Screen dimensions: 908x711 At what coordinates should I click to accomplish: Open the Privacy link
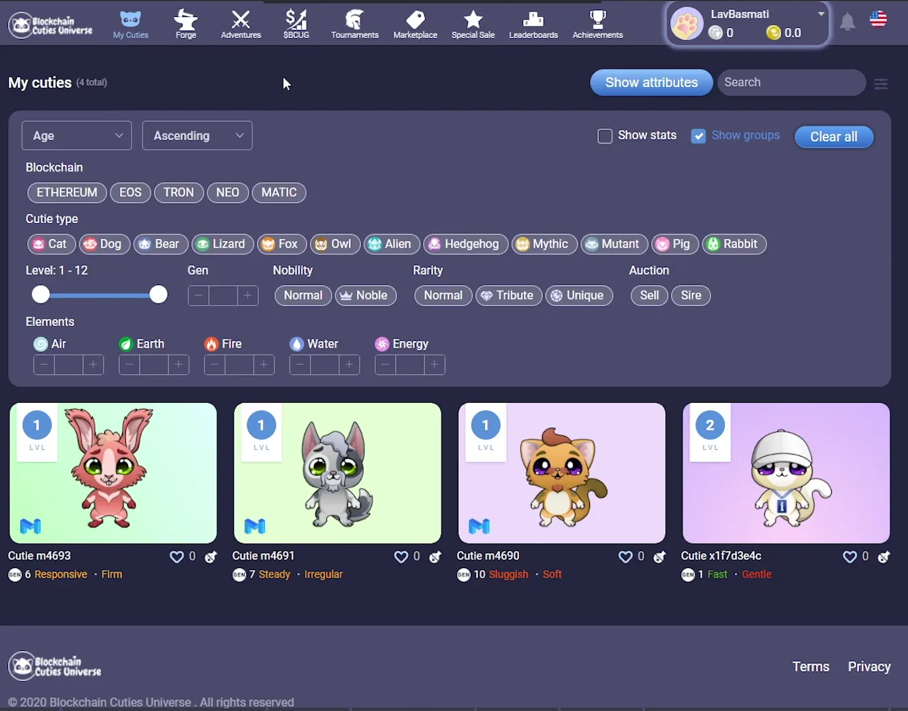pyautogui.click(x=869, y=667)
